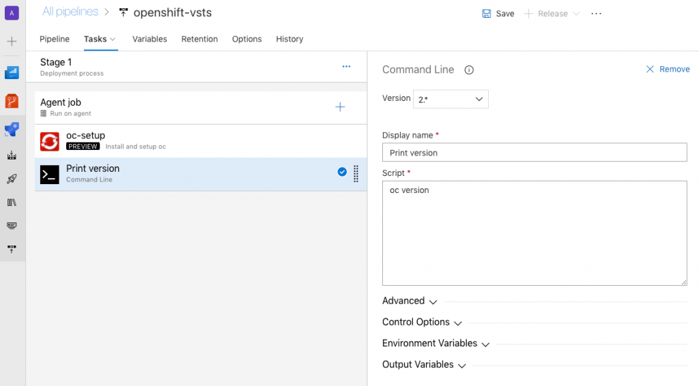Toggle the blue checkmark on Print version task
Viewport: 699px width, 386px height.
coord(342,173)
